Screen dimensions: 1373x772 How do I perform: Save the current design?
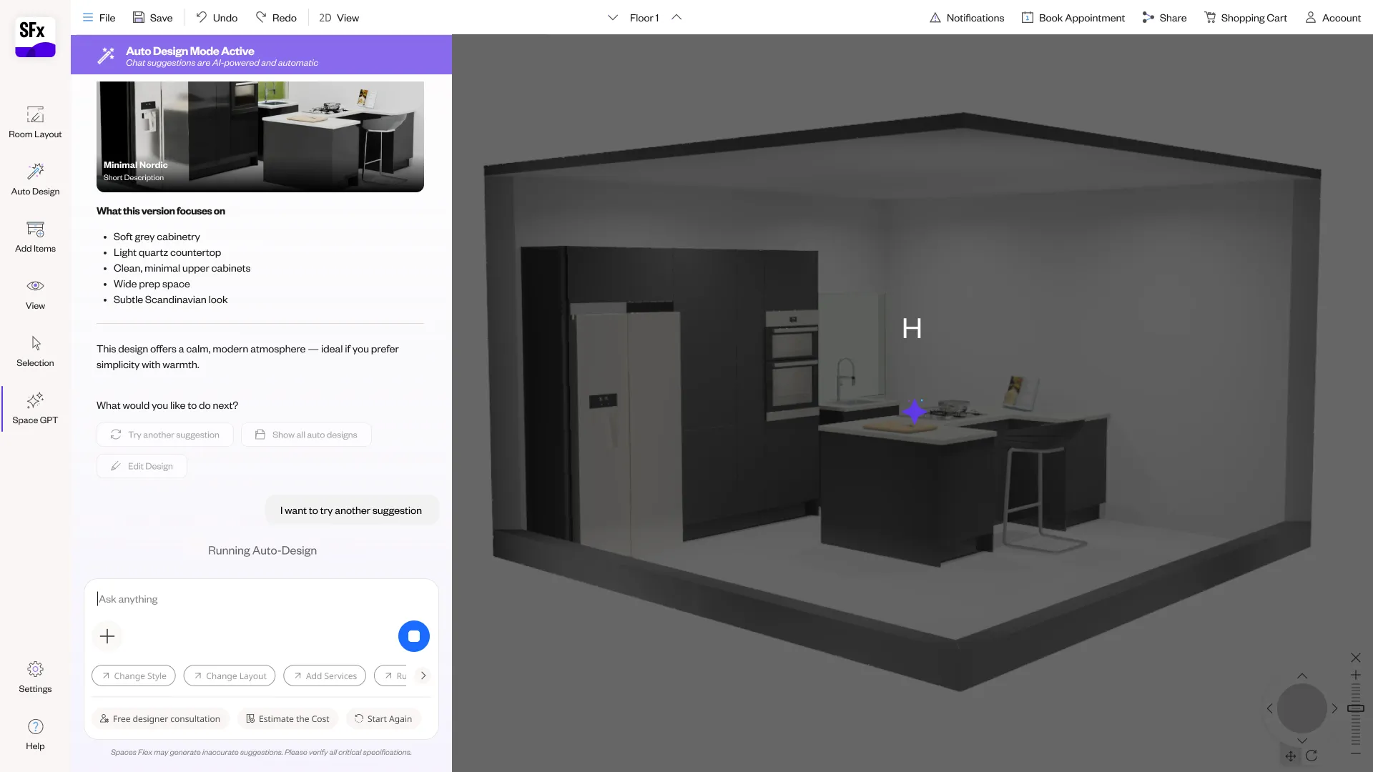[x=152, y=17]
